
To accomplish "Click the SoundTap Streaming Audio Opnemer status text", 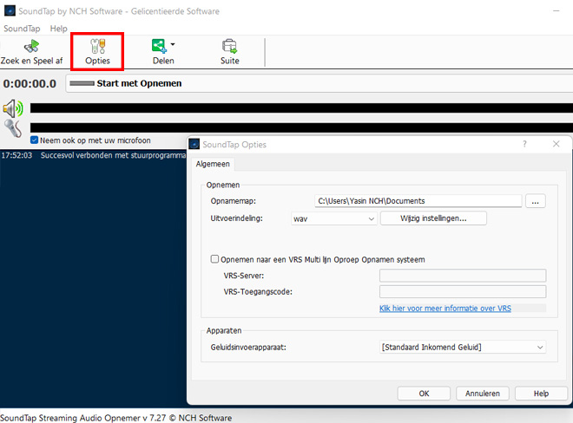I will [x=115, y=418].
